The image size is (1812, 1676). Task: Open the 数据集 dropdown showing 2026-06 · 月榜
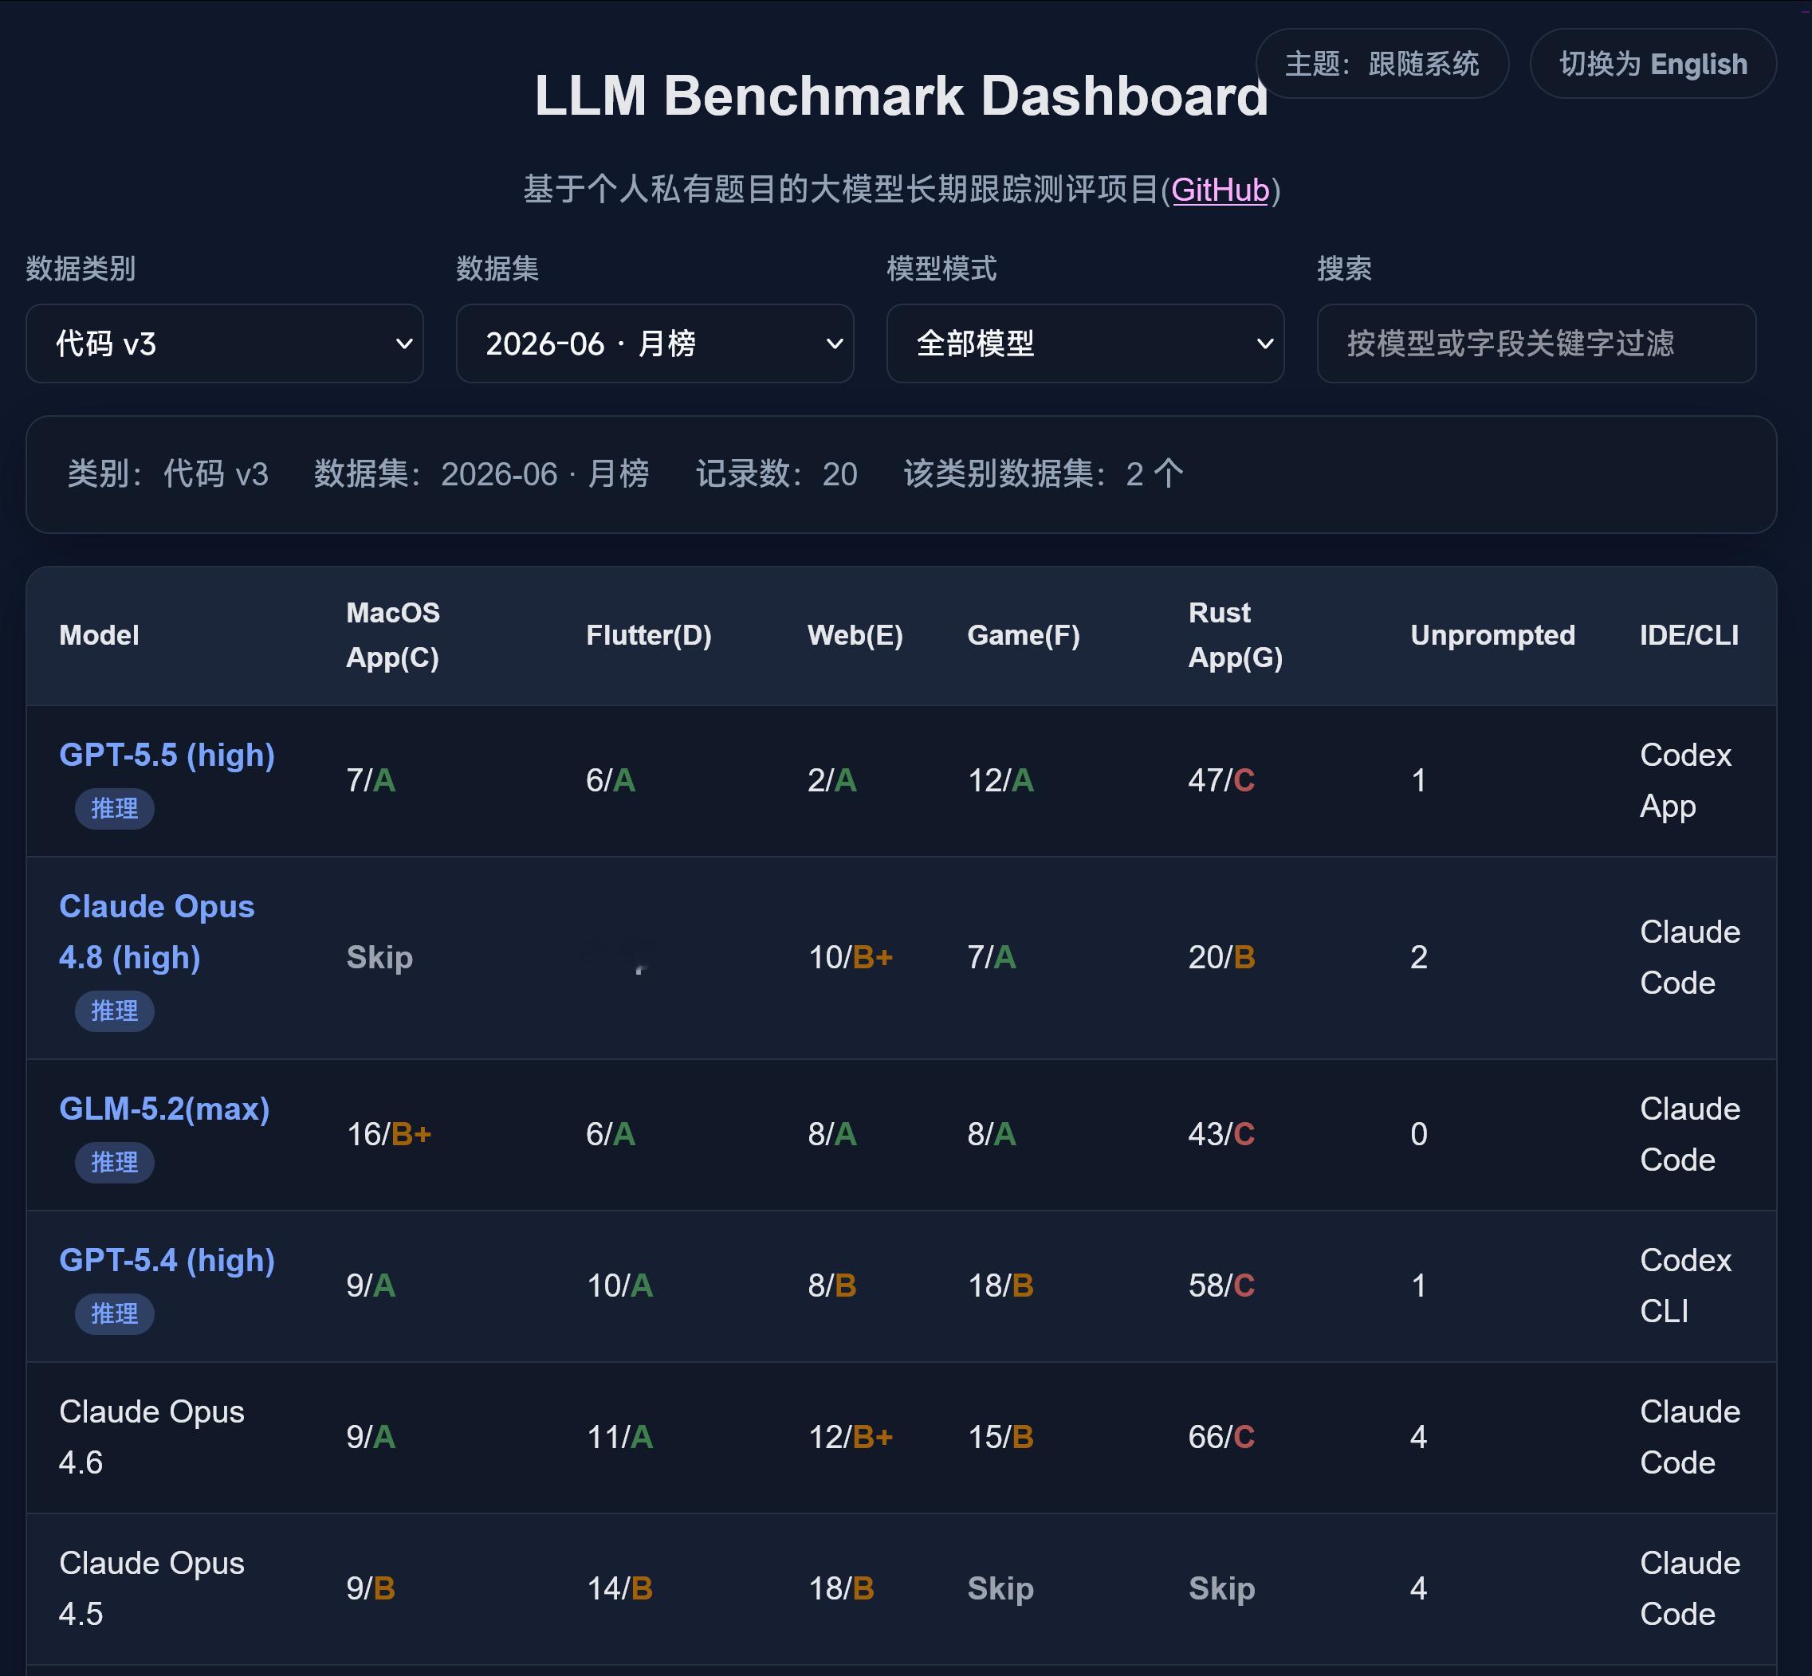(x=654, y=343)
